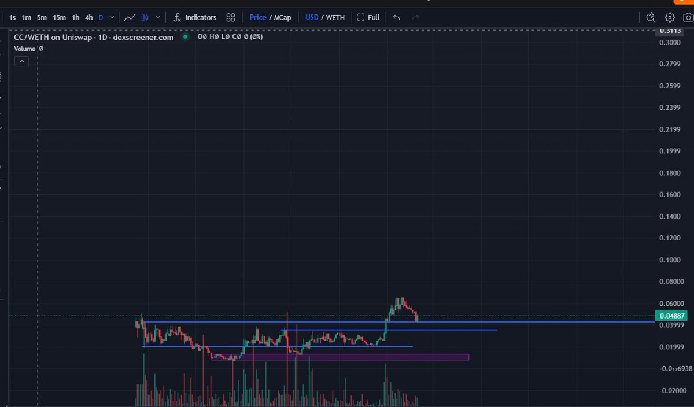The width and height of the screenshot is (694, 407).
Task: Click the 0.1000 price axis label
Action: point(670,260)
